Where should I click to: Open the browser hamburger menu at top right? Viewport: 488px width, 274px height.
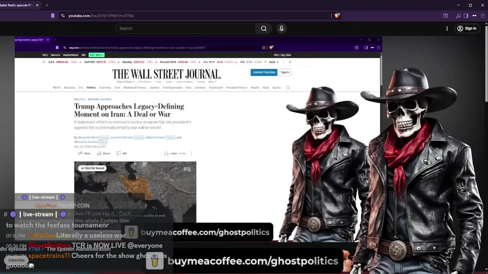pyautogui.click(x=483, y=16)
